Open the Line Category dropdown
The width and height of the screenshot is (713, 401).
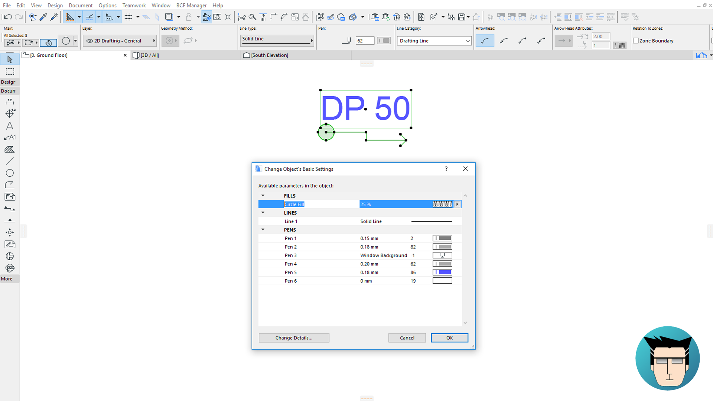pyautogui.click(x=434, y=41)
